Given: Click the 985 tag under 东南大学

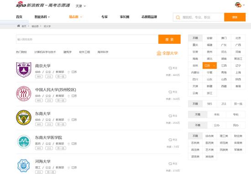Looking at the screenshot, I should 39,124.
